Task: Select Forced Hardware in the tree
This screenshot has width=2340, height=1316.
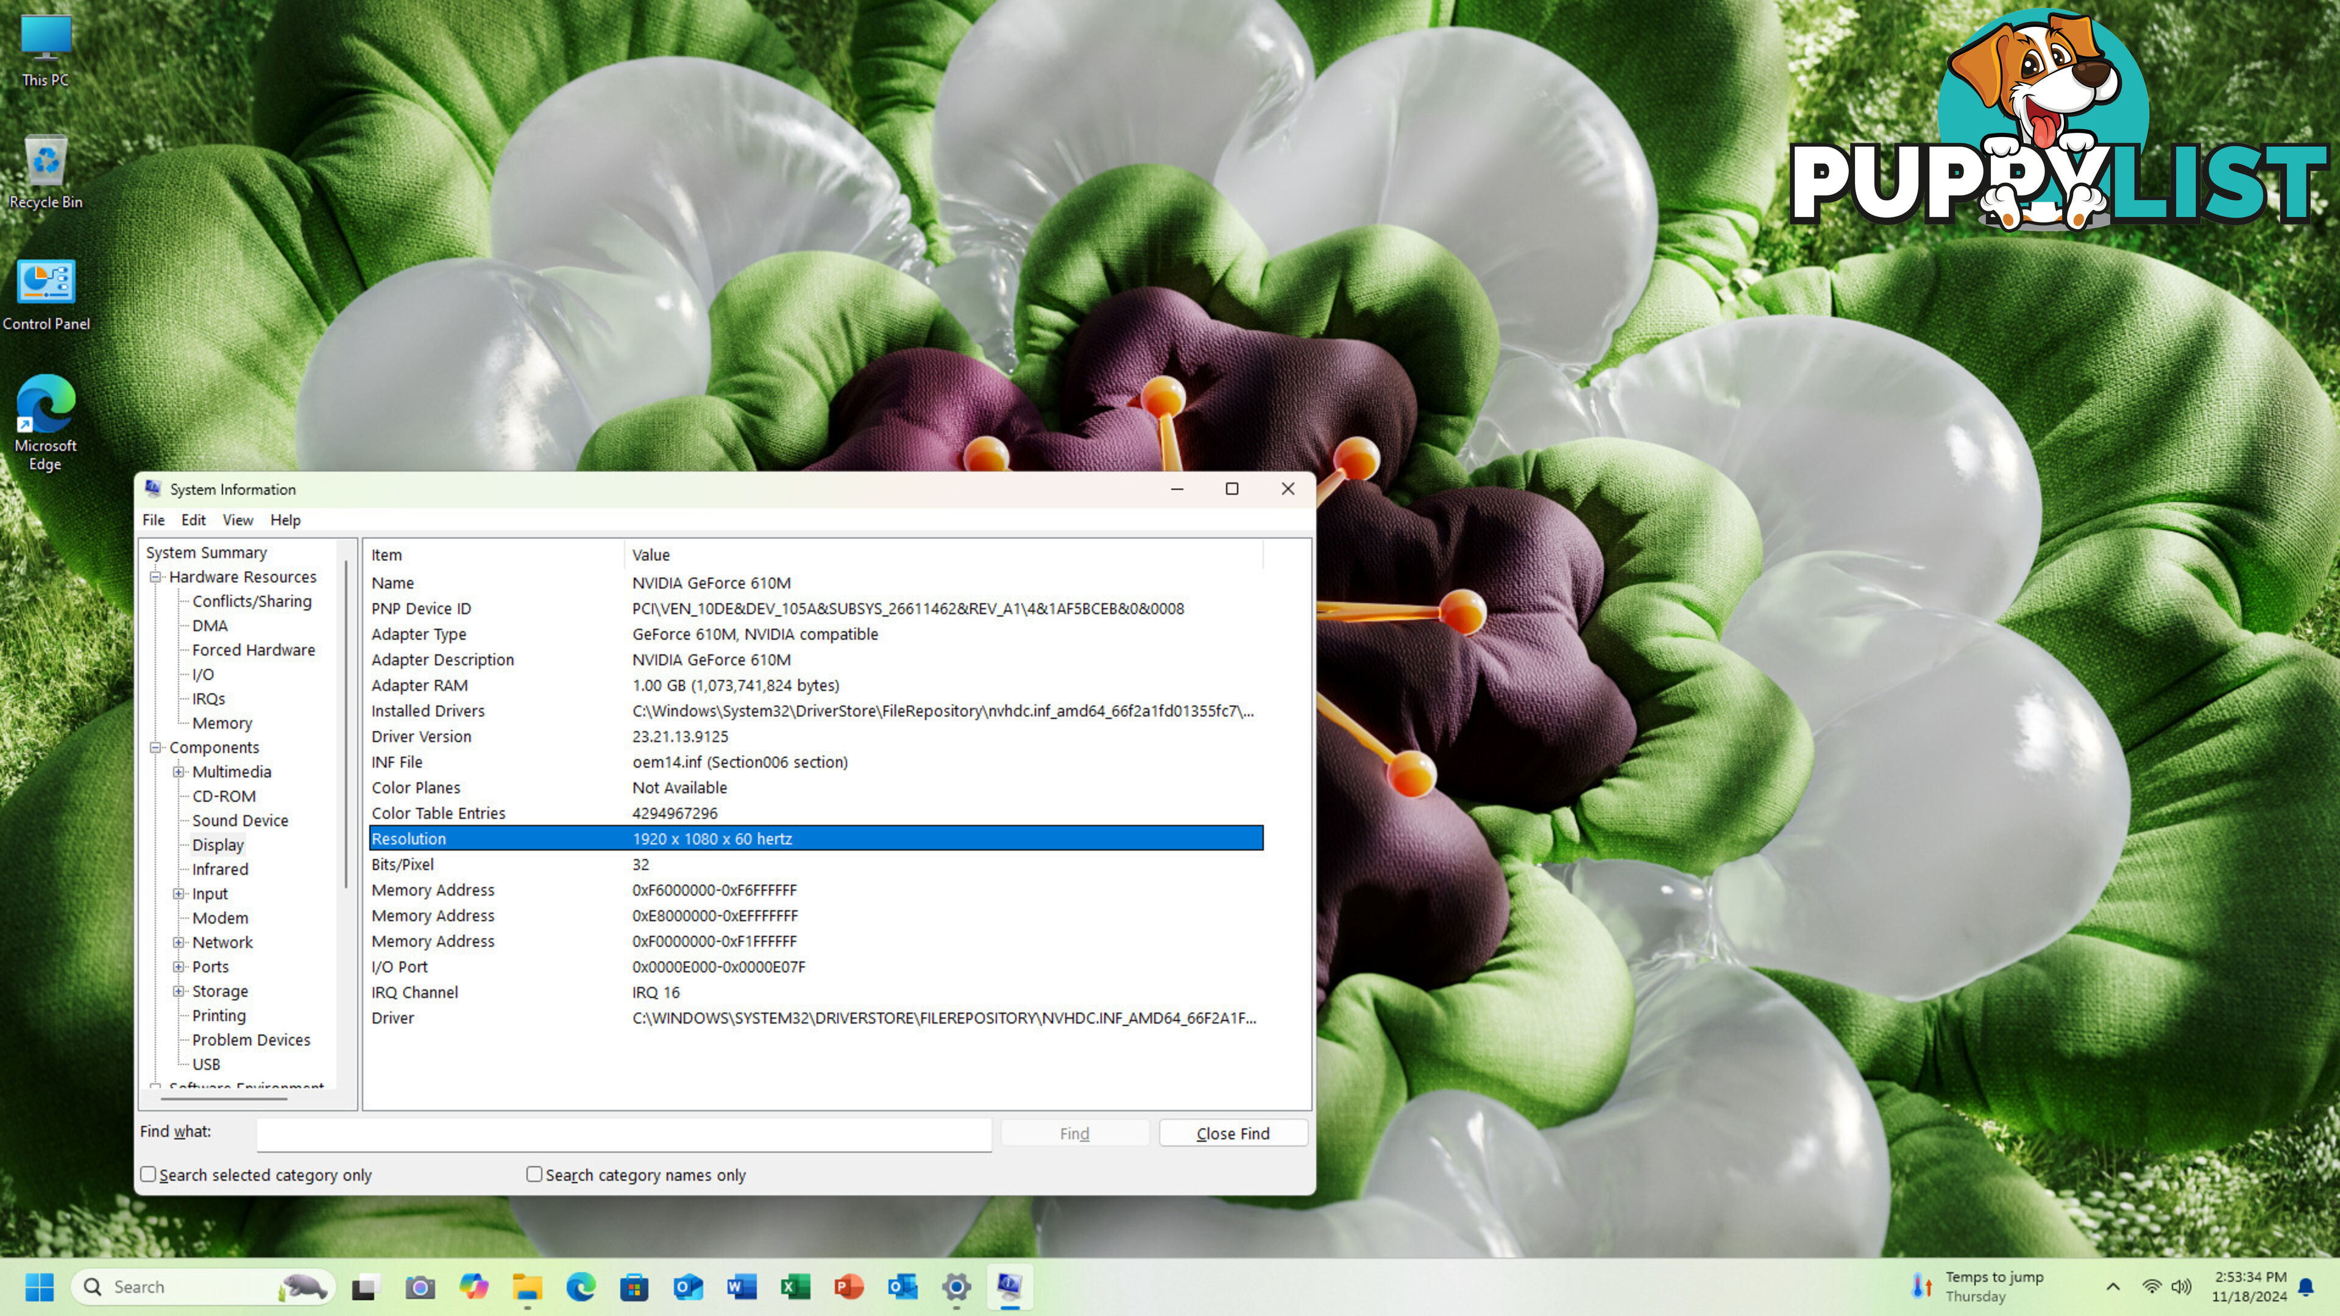Action: [x=253, y=650]
